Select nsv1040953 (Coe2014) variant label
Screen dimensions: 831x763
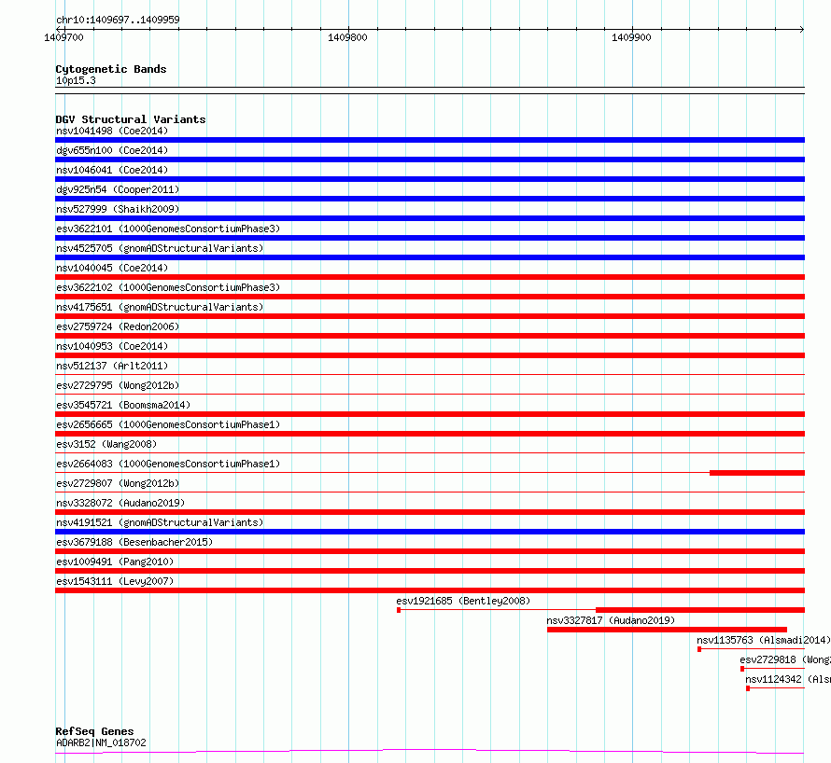112,346
